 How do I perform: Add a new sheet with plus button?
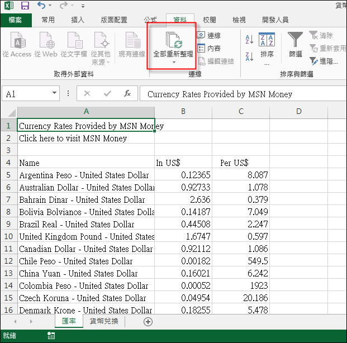coord(148,322)
